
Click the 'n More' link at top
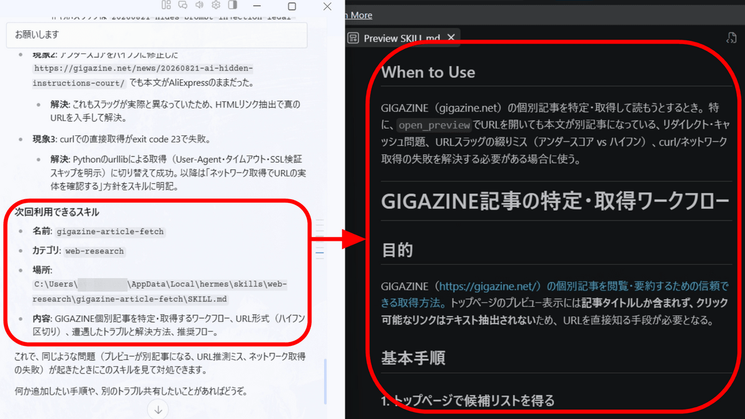click(359, 15)
